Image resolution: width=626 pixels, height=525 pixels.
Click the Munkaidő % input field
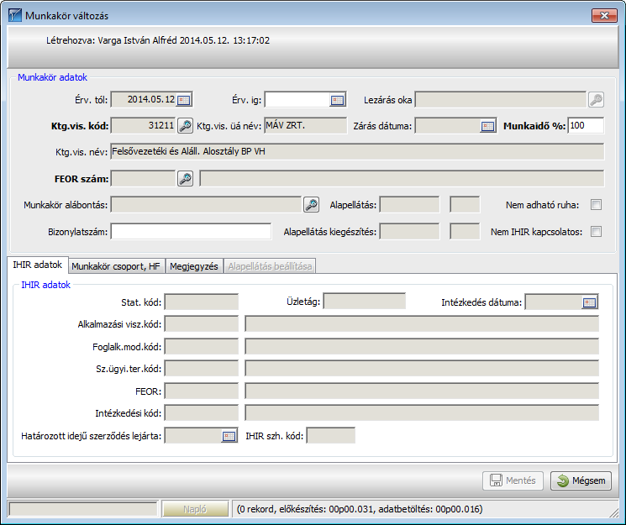point(586,126)
